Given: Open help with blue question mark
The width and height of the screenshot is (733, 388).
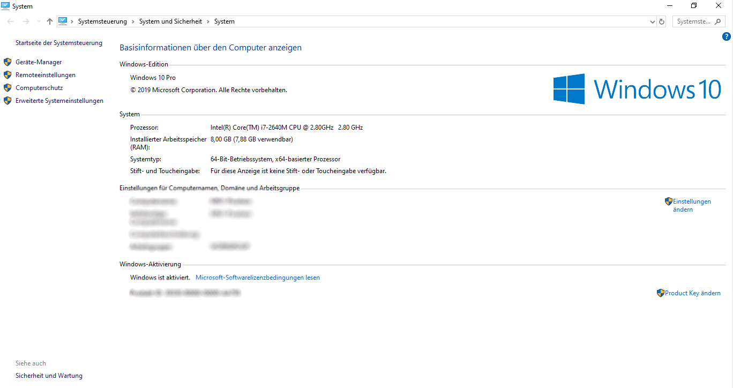Looking at the screenshot, I should (x=727, y=36).
